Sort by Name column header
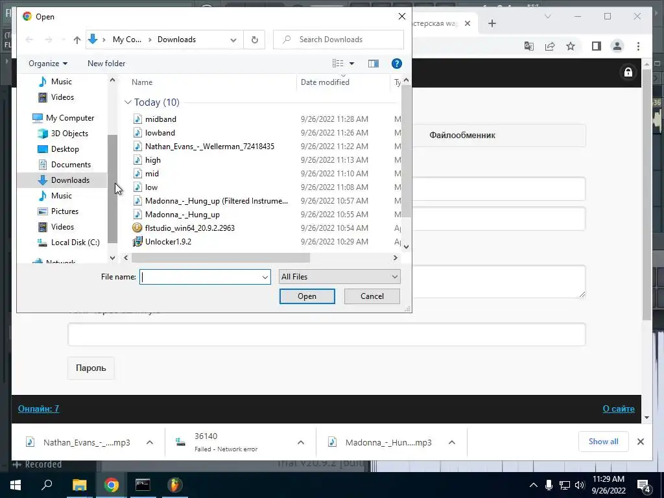Screen dimensions: 664x498 point(142,82)
